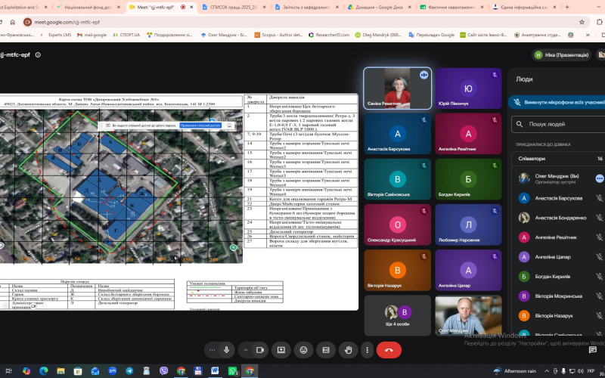Mute Богдан Кирилів in people list
The image size is (605, 378).
click(599, 277)
